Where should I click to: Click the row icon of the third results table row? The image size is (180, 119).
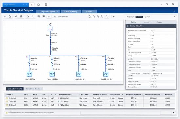[7, 105]
